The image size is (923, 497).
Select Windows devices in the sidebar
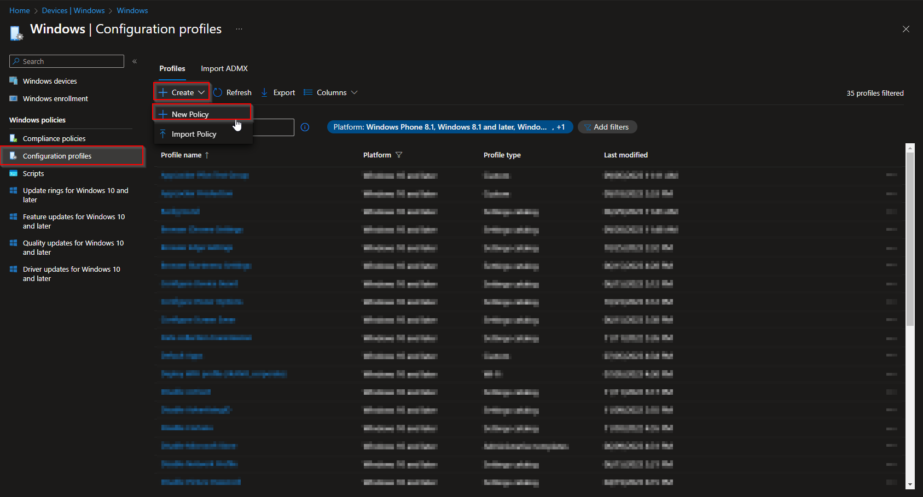click(x=50, y=80)
